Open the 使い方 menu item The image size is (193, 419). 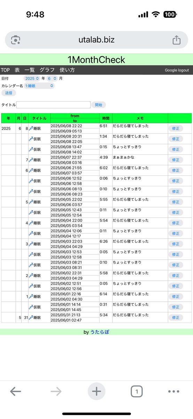67,70
